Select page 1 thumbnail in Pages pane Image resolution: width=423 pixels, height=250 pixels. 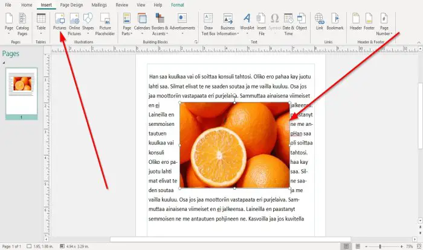21,93
